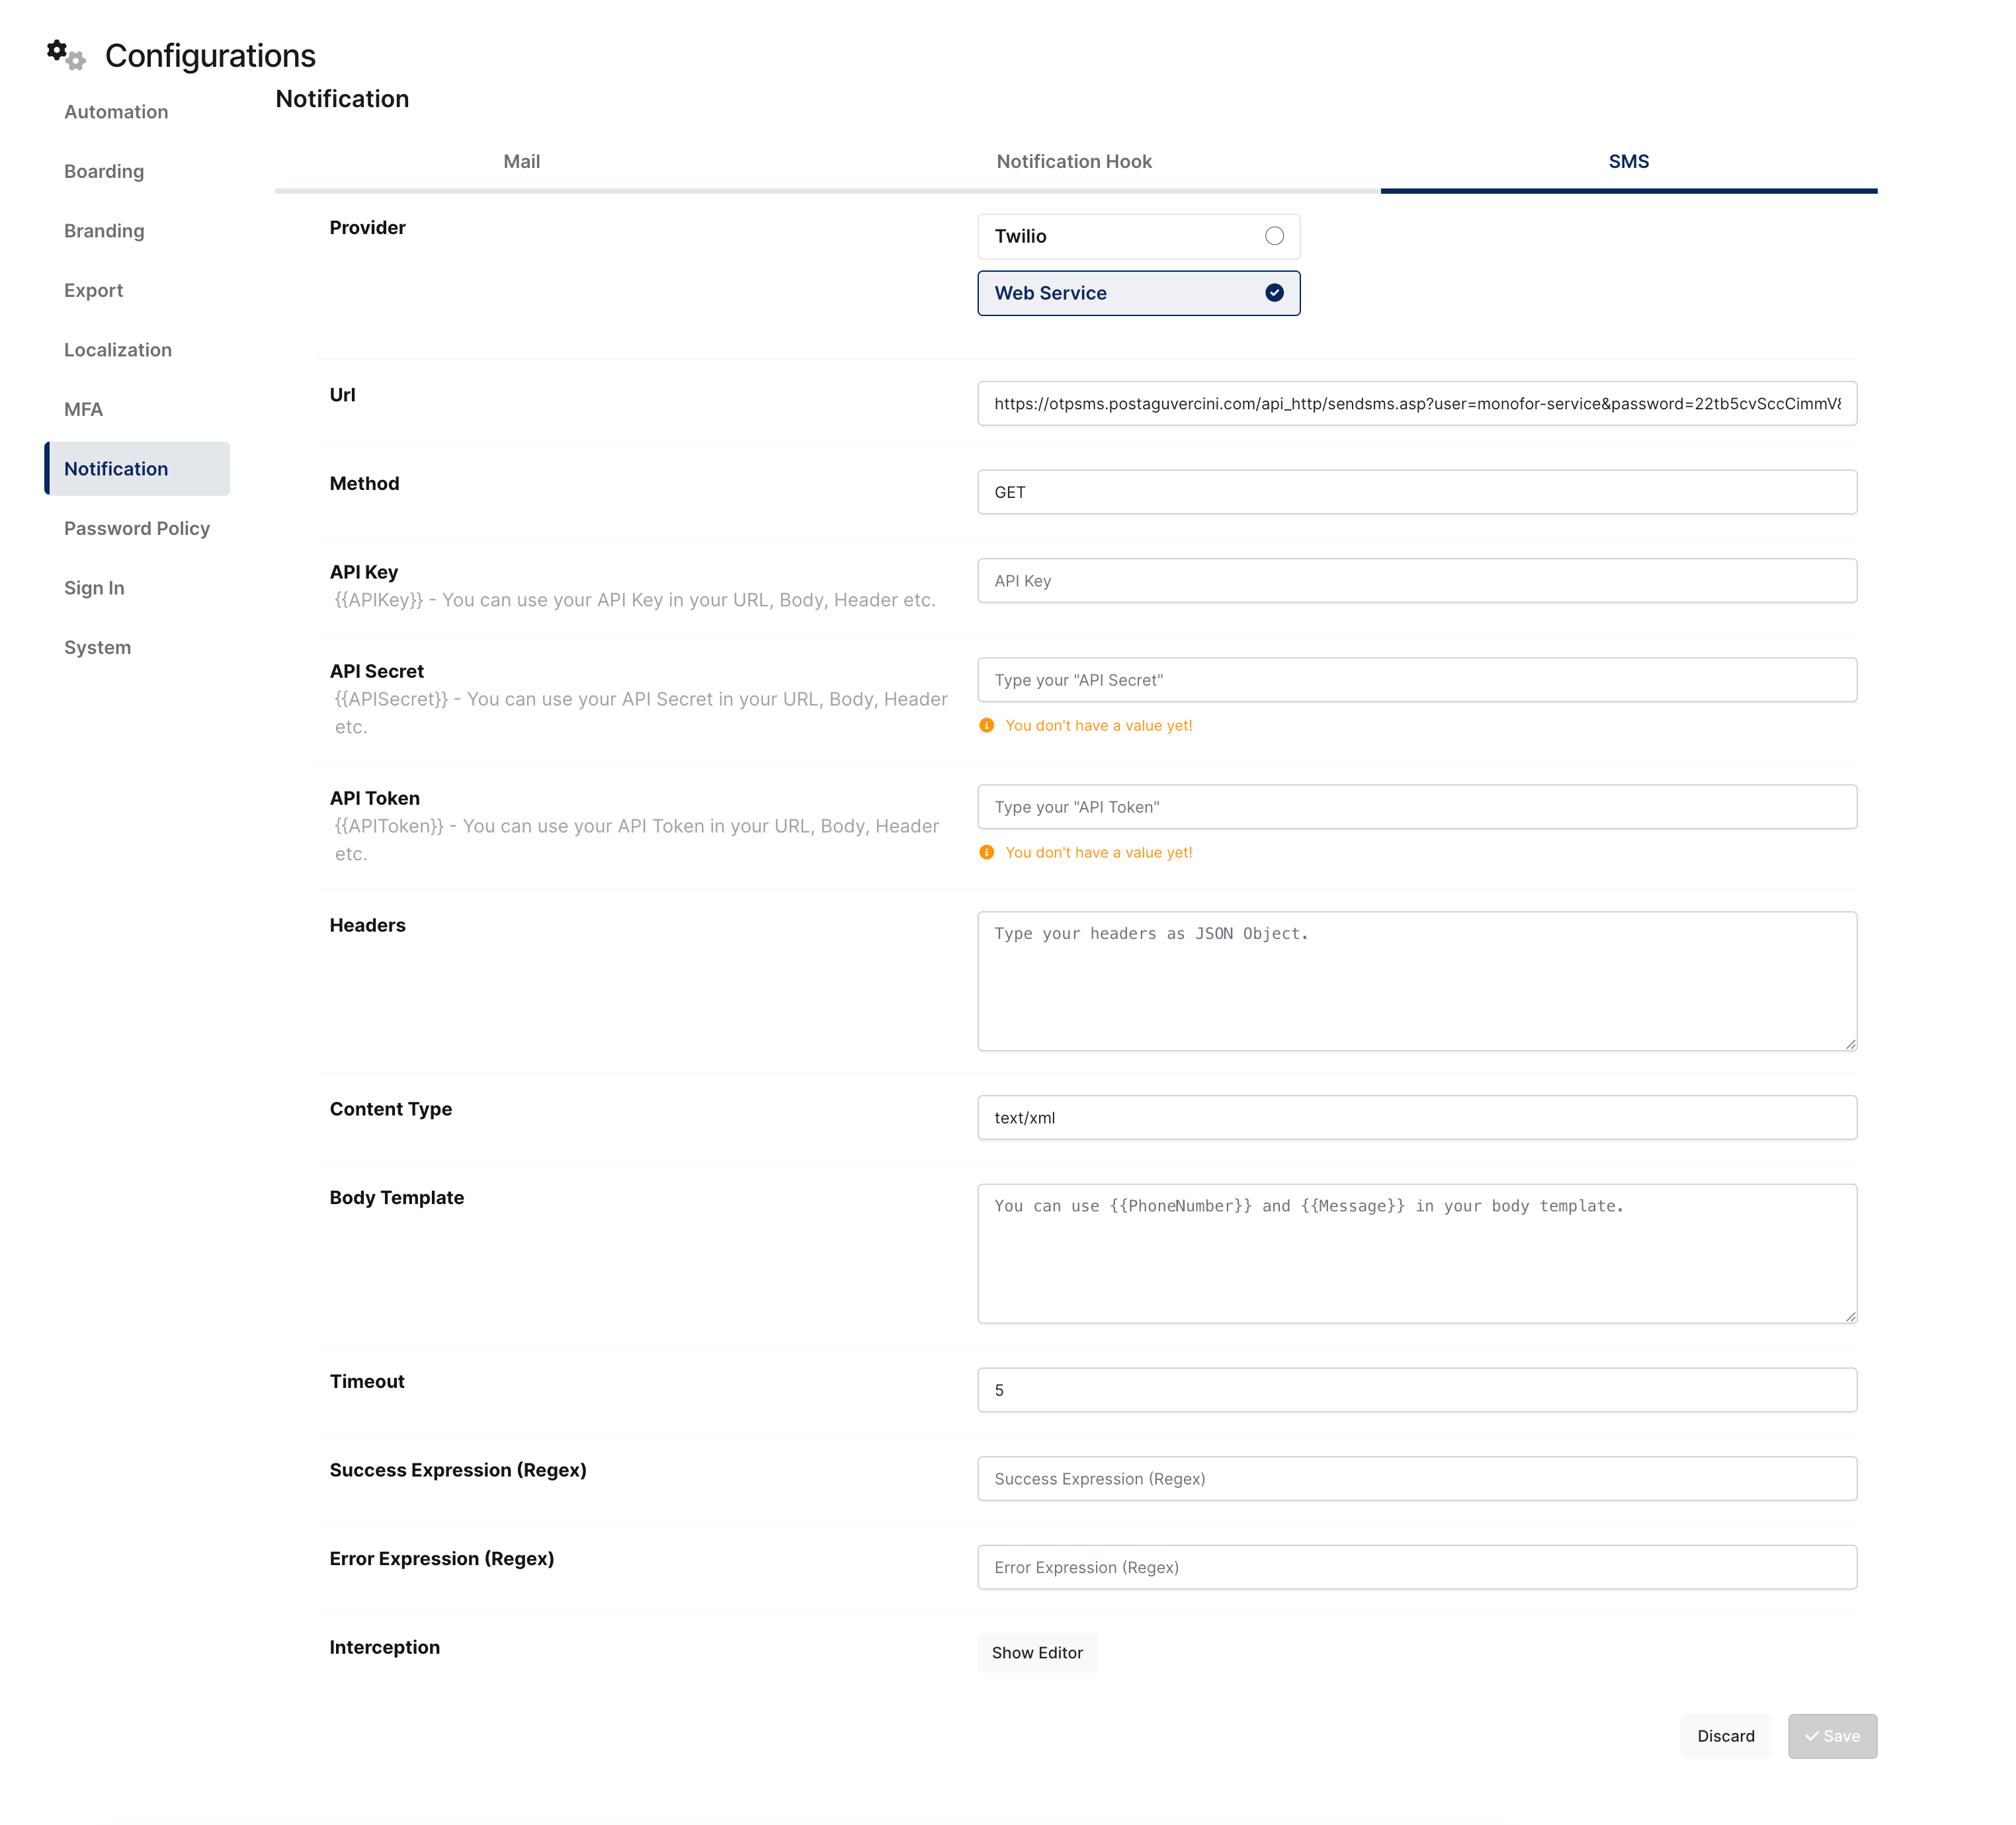2016x1825 pixels.
Task: Click the Url input field
Action: (1417, 404)
